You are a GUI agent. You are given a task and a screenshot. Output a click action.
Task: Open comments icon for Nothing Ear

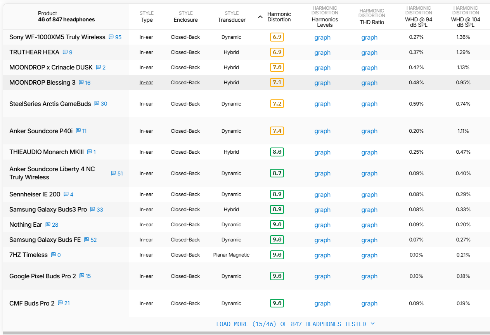coord(48,225)
